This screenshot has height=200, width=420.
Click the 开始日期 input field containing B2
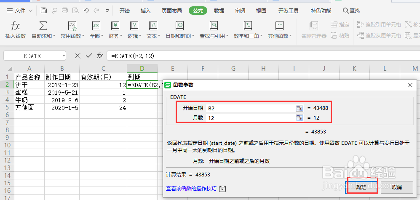[x=251, y=108]
